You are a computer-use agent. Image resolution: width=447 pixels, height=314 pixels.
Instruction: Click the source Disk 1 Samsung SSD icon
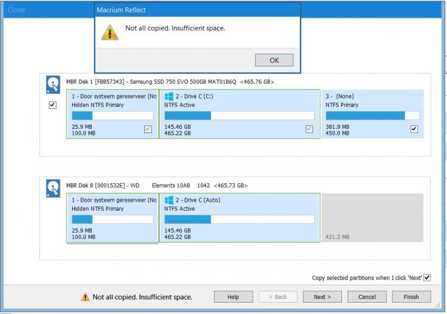pos(53,85)
